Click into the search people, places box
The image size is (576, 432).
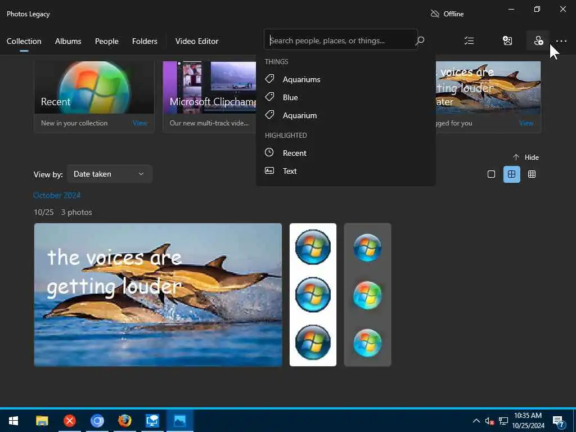340,40
